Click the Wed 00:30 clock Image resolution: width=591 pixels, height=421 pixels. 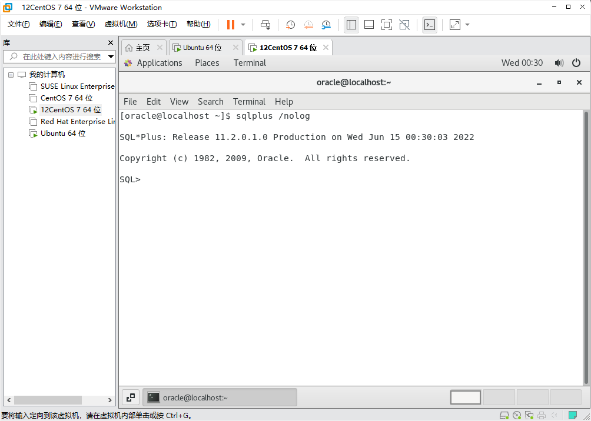522,63
